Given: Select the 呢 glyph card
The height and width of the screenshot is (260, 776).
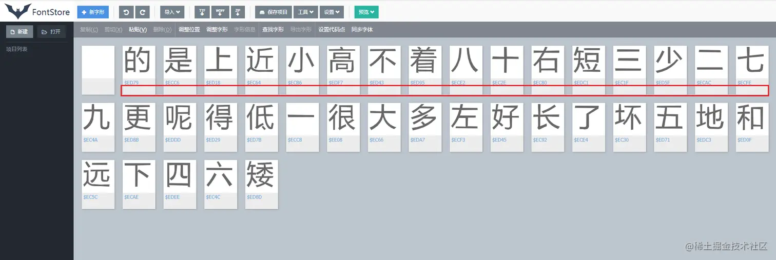Looking at the screenshot, I should click(x=180, y=127).
